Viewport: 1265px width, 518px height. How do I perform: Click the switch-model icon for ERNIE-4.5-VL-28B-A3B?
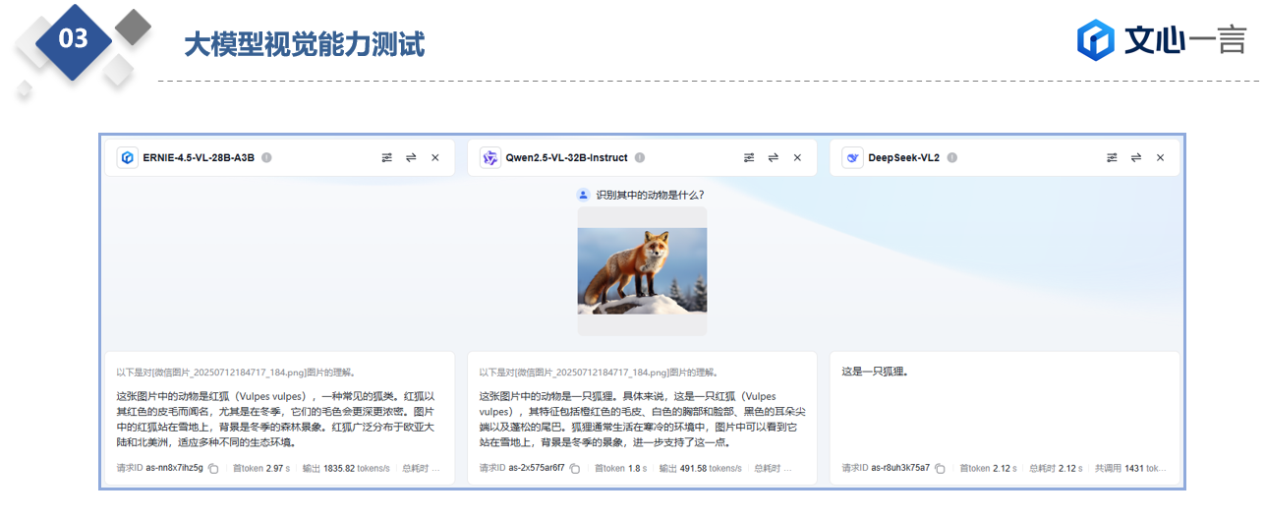(411, 157)
